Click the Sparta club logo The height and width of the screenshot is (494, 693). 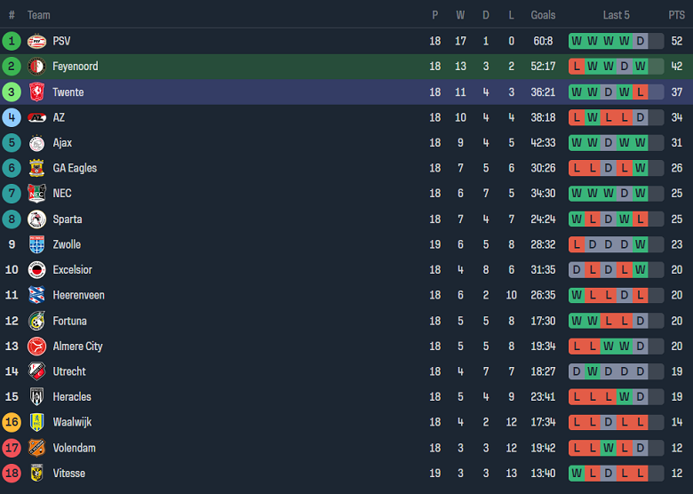(36, 219)
